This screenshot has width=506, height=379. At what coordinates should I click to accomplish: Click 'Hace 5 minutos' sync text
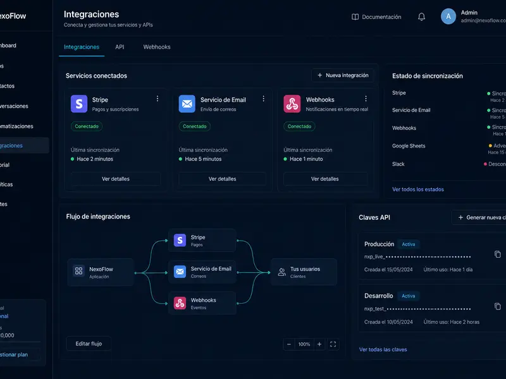tap(203, 159)
